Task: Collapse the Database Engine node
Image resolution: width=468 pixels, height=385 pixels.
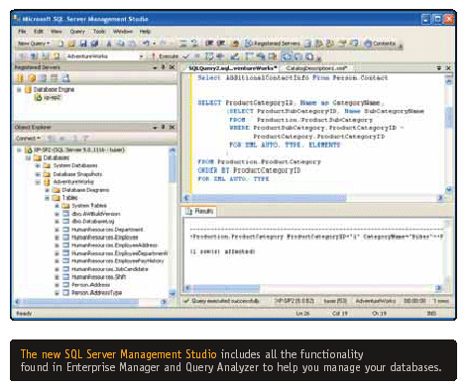Action: [x=19, y=89]
